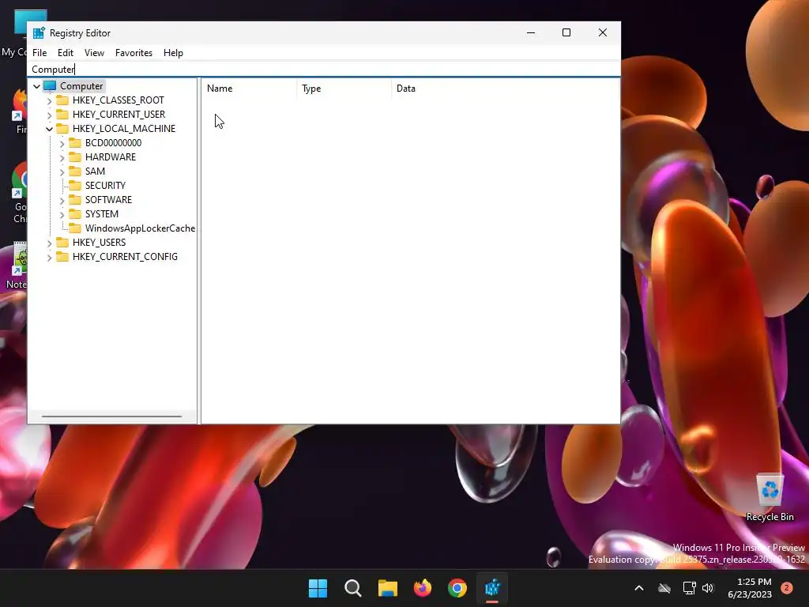Click the HKEY_LOCAL_MACHINE folder icon
This screenshot has height=607, width=809.
[62, 128]
